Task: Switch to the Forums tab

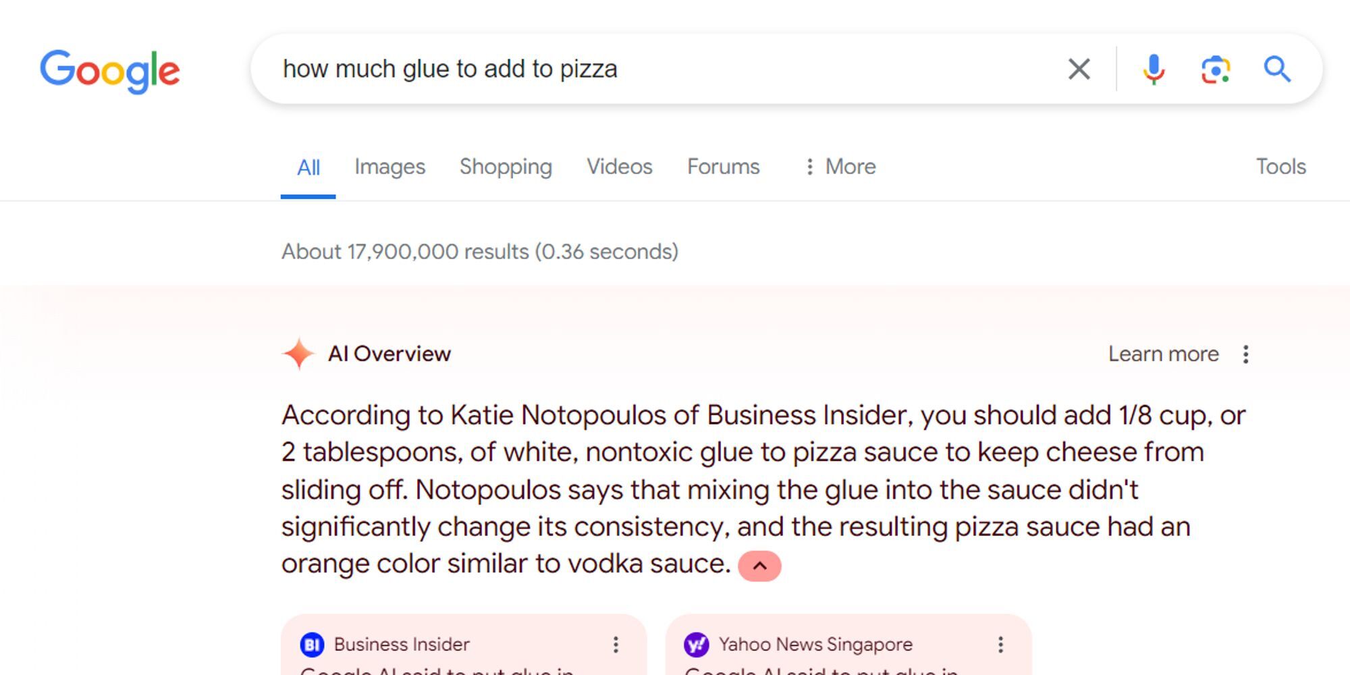Action: click(x=723, y=167)
